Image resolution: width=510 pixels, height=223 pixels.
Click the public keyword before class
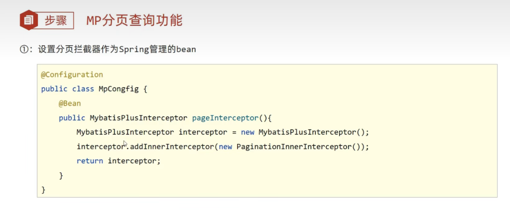click(54, 89)
